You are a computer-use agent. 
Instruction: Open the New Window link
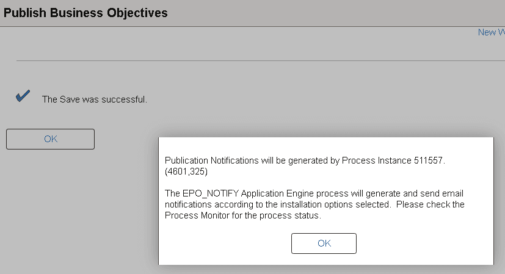491,32
